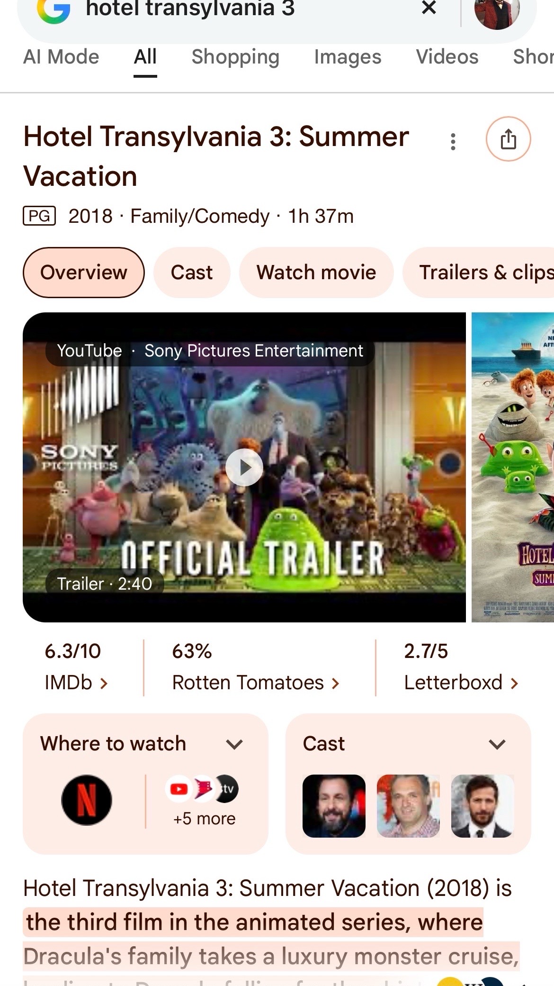
Task: Select Adam Sandler's cast photo
Action: pyautogui.click(x=334, y=806)
